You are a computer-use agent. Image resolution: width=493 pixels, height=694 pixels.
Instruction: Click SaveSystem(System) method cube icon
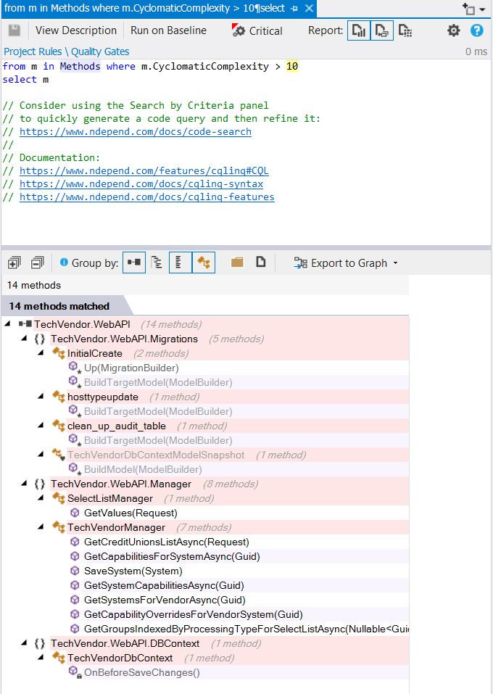pyautogui.click(x=75, y=571)
